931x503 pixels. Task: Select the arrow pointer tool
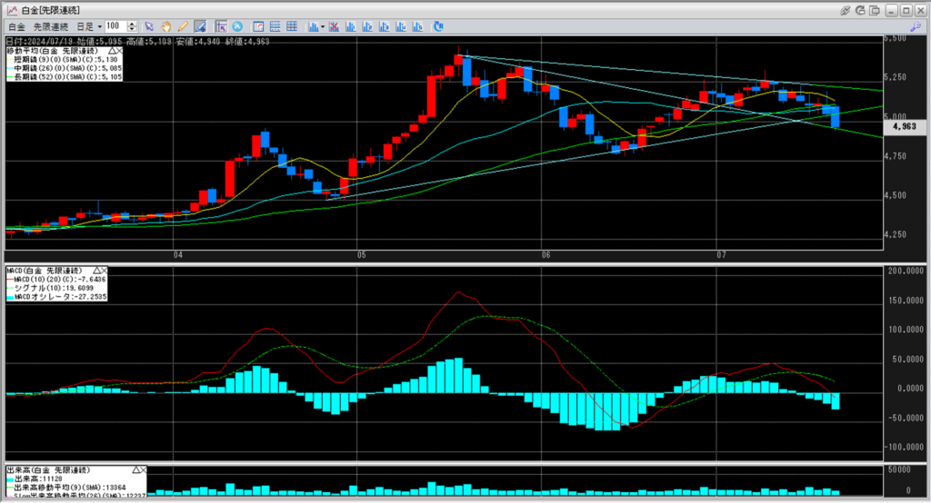pyautogui.click(x=149, y=26)
